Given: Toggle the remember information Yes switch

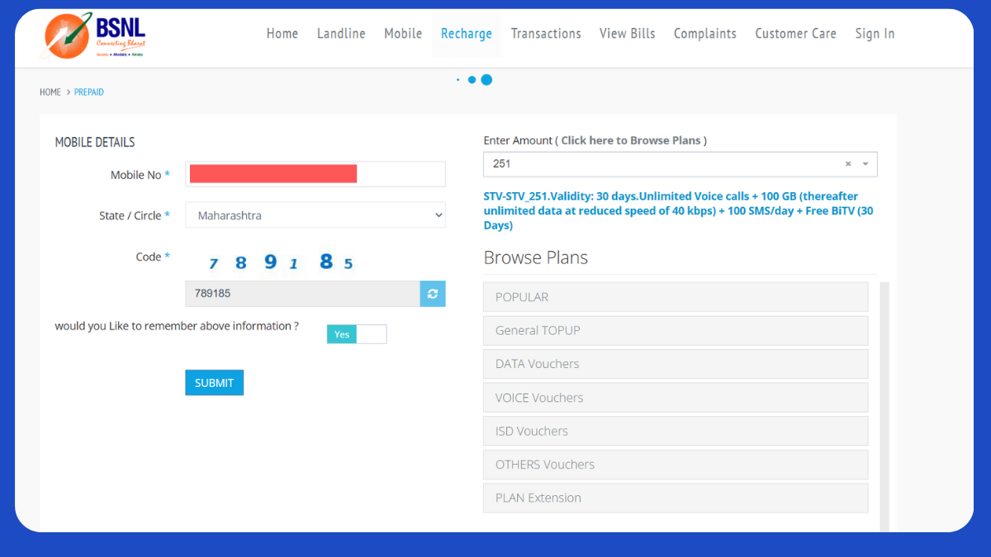Looking at the screenshot, I should click(x=356, y=334).
